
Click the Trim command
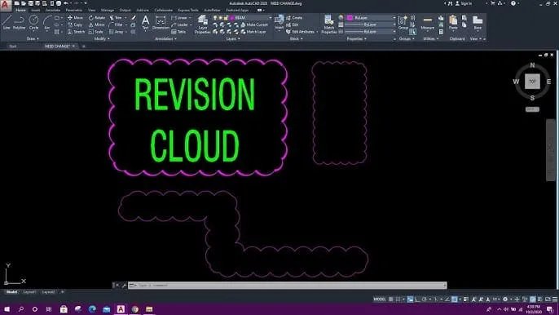116,17
